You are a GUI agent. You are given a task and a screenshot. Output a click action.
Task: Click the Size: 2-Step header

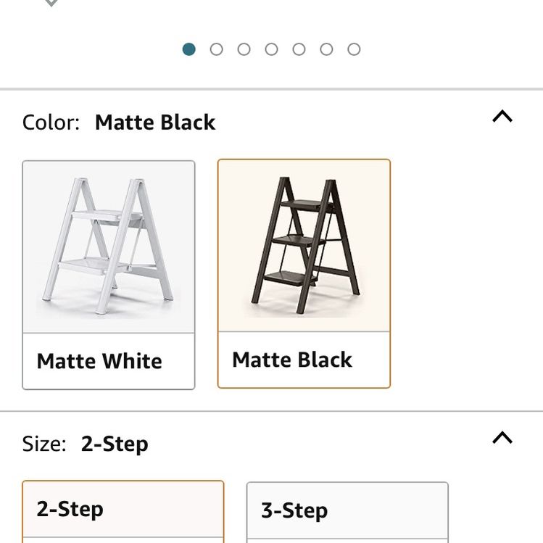tap(86, 444)
